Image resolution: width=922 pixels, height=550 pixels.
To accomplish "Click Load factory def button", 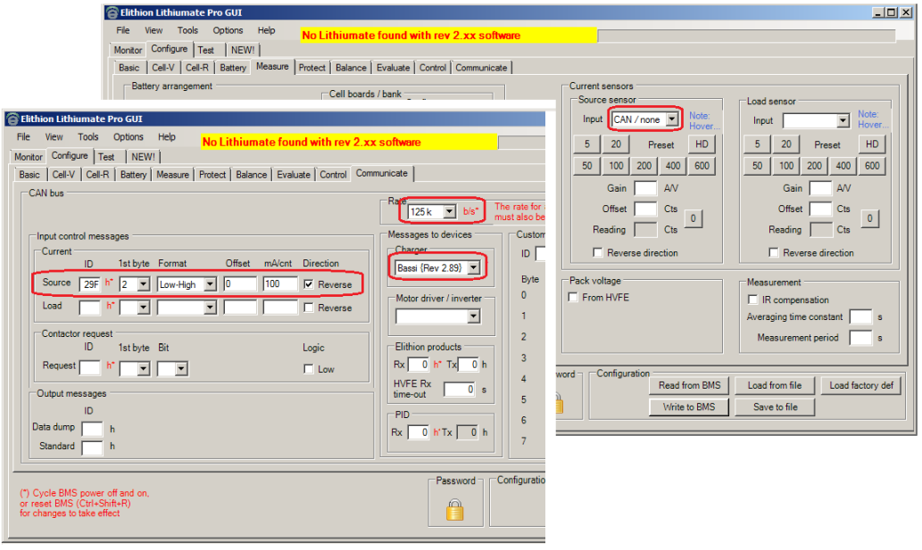I will coord(860,386).
